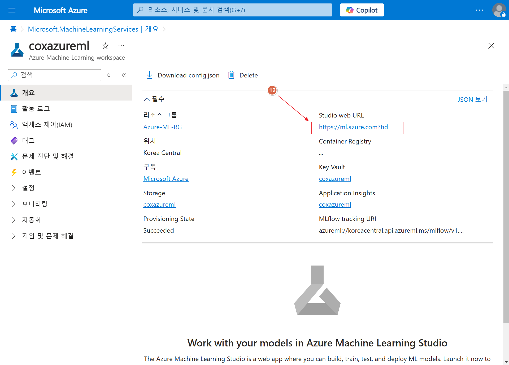
Task: Open Copilot
Action: pyautogui.click(x=362, y=10)
